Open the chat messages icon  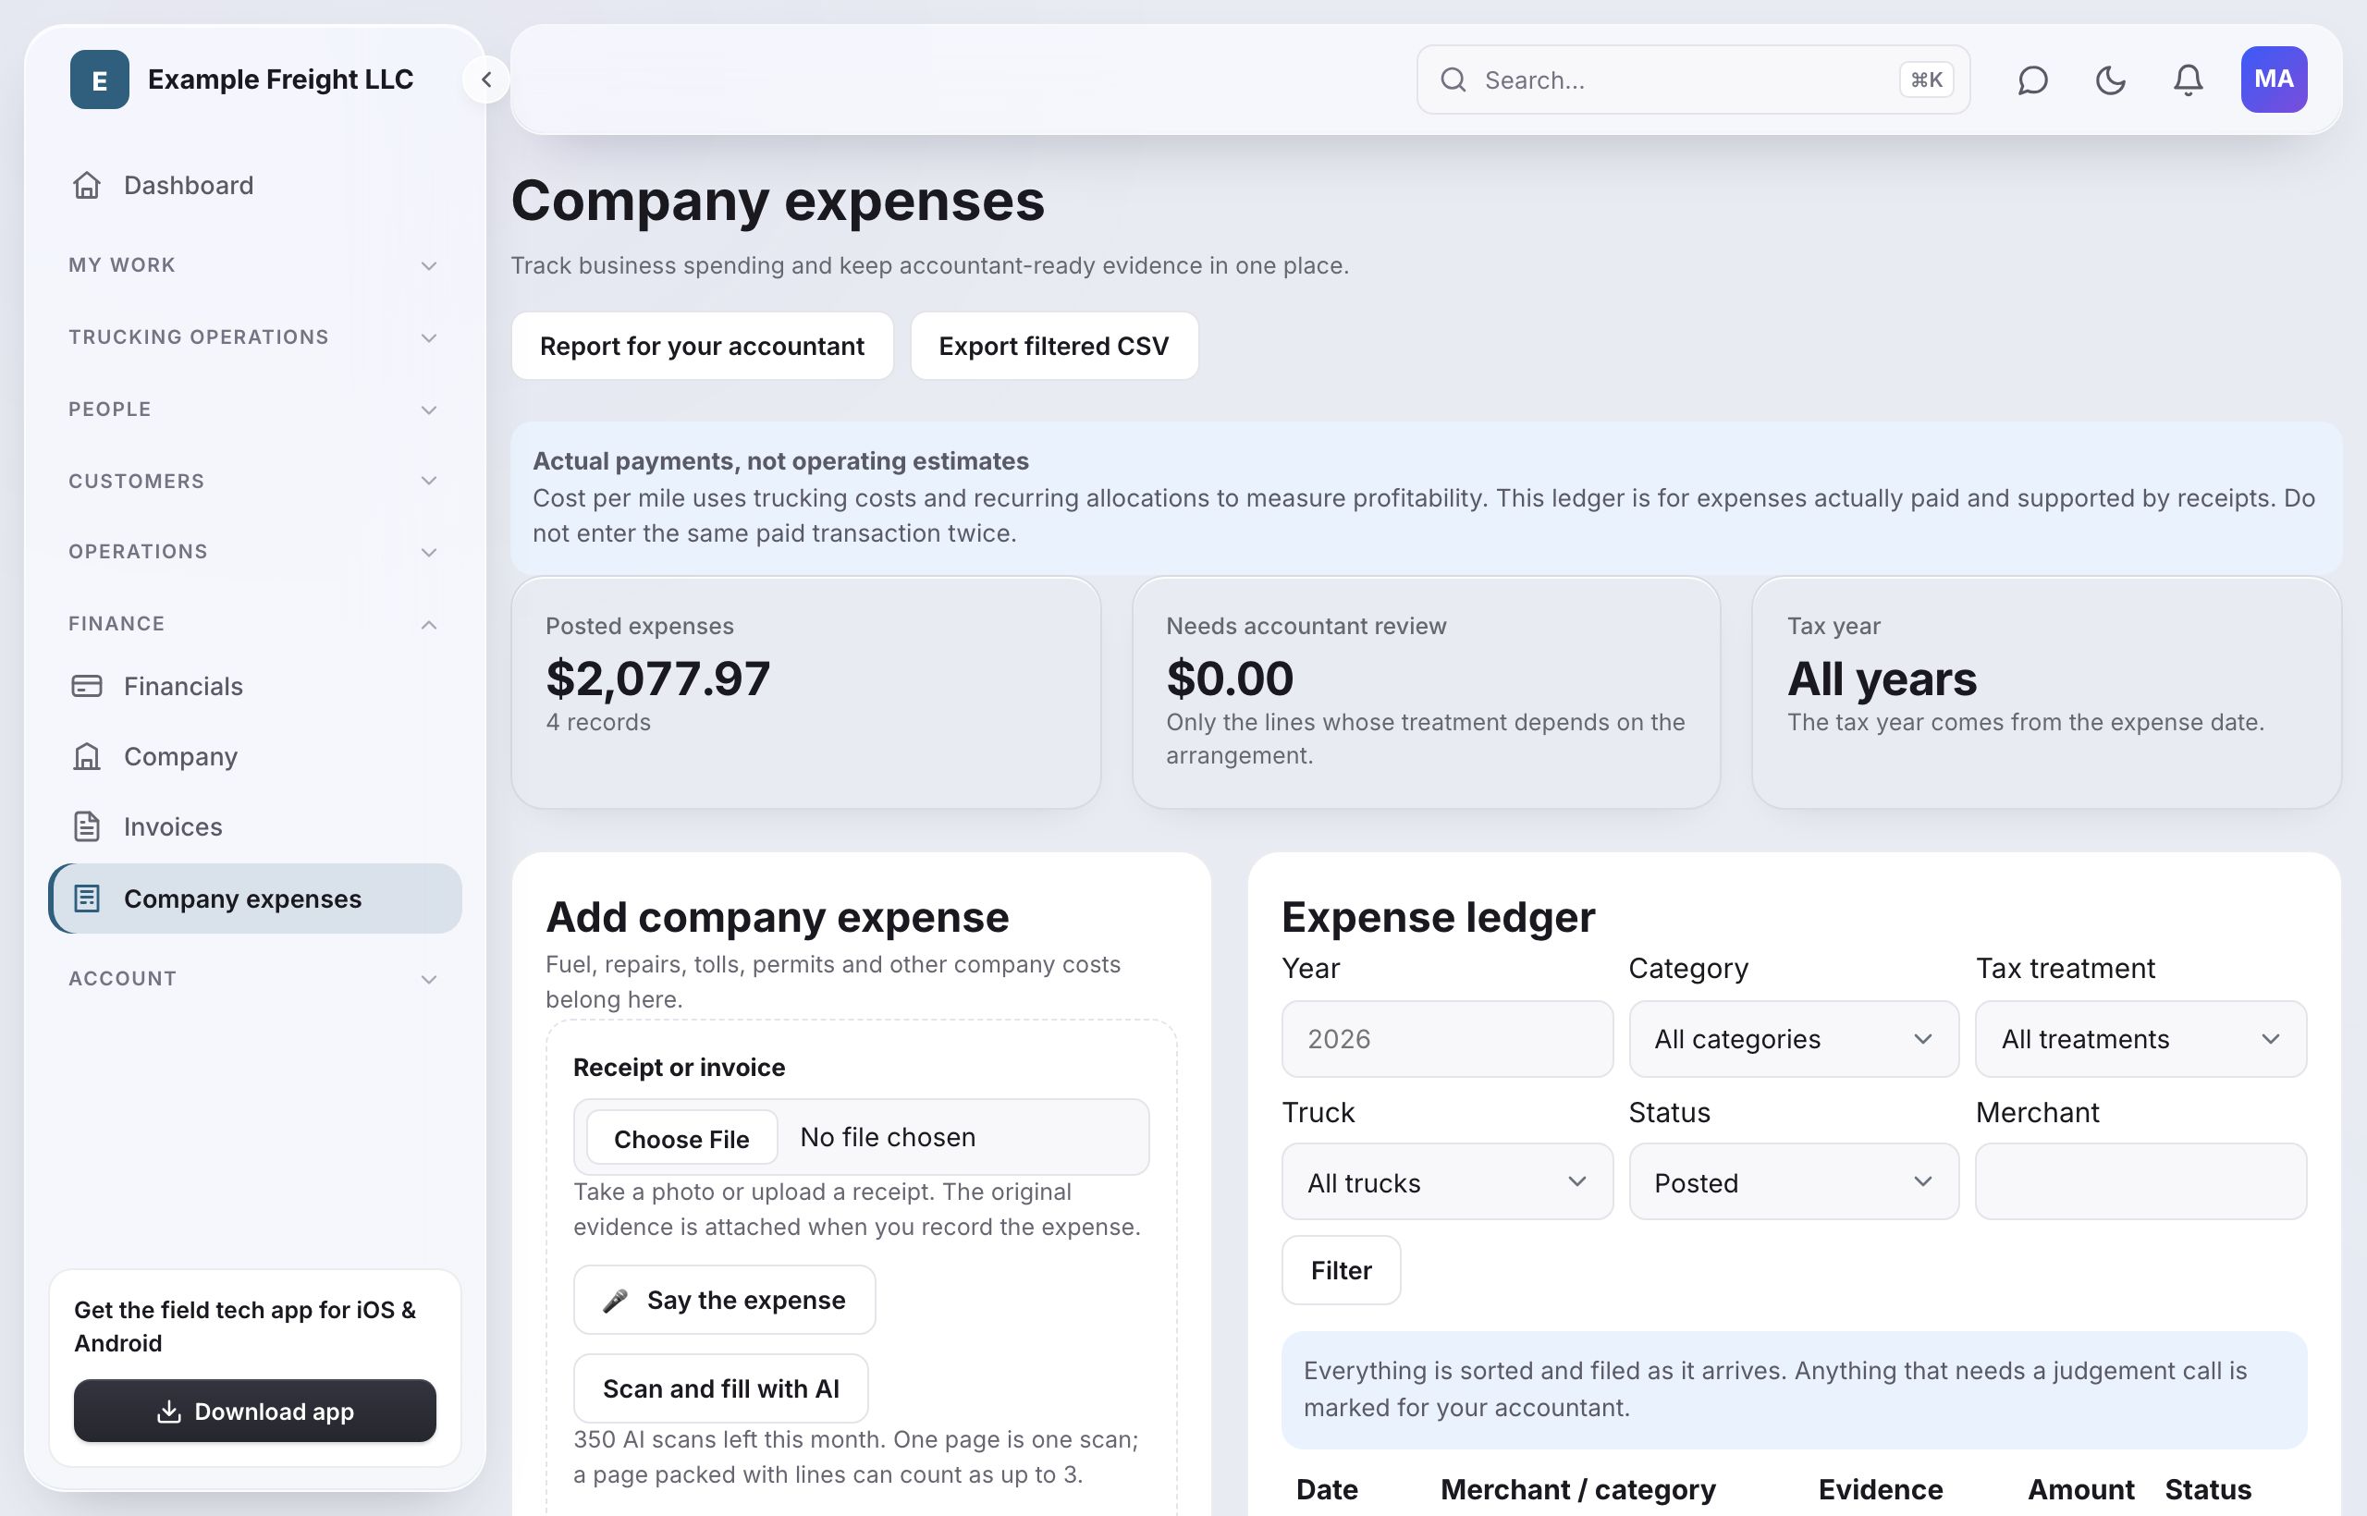click(2032, 79)
